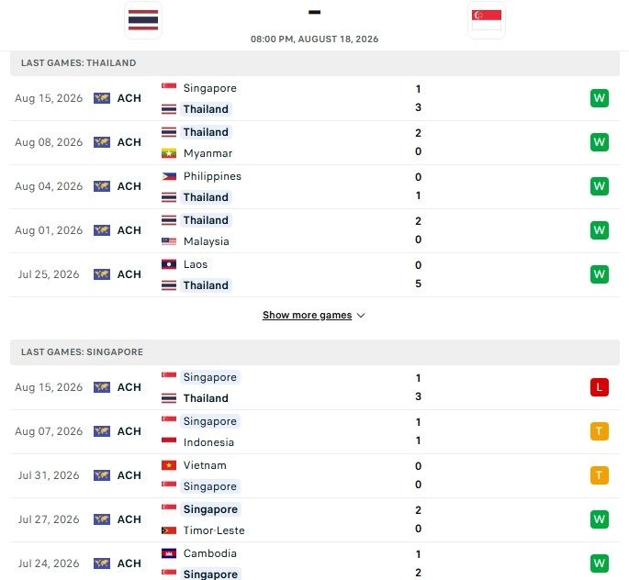Viewport: 629px width, 580px height.
Task: Click the chevron beside Show more games
Action: coord(361,316)
